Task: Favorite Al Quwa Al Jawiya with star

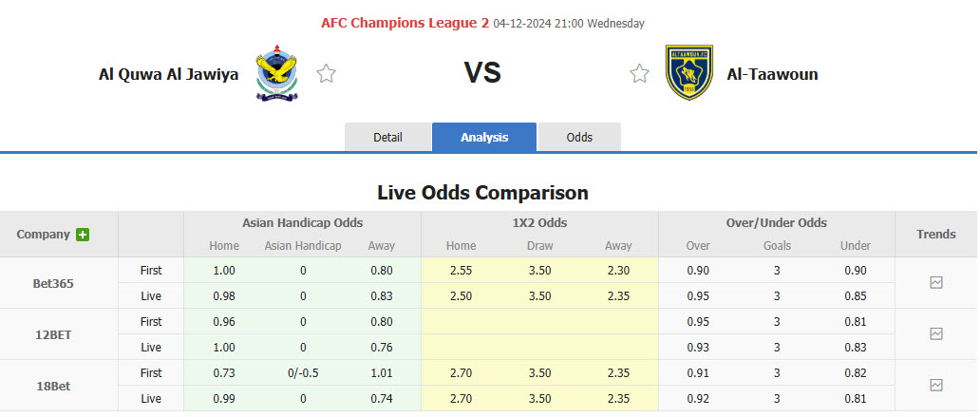Action: (327, 73)
